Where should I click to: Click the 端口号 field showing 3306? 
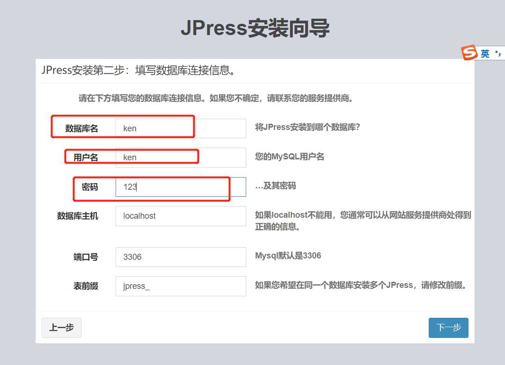(181, 257)
